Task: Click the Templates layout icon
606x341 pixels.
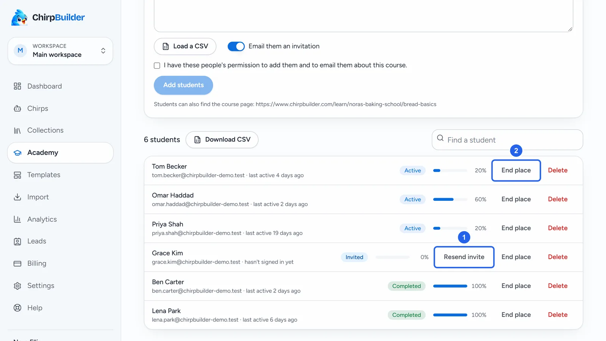Action: [x=17, y=175]
